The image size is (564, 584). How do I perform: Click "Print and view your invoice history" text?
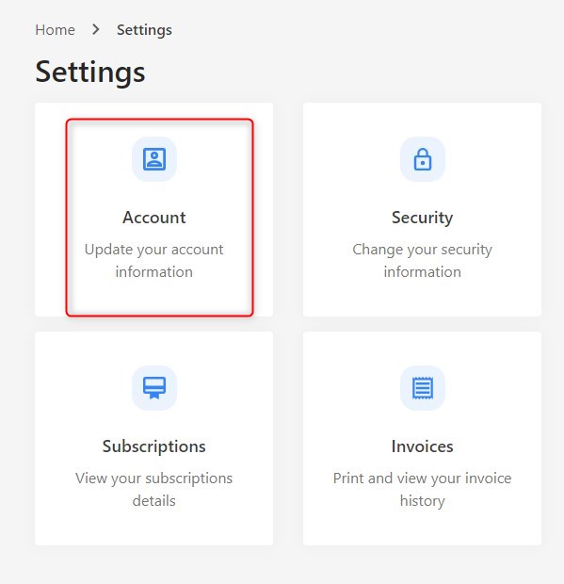(x=423, y=490)
